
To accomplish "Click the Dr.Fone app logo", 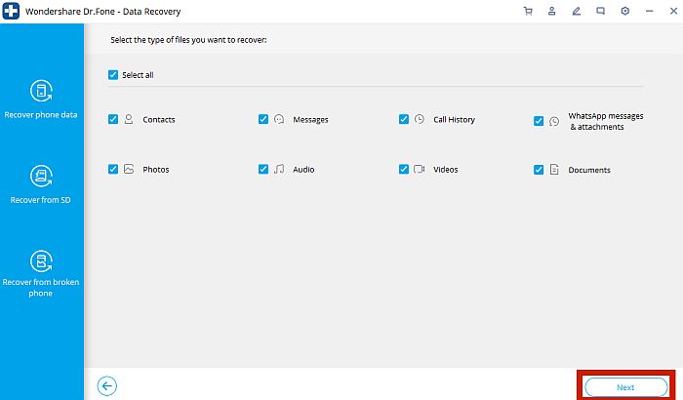I will pos(11,11).
